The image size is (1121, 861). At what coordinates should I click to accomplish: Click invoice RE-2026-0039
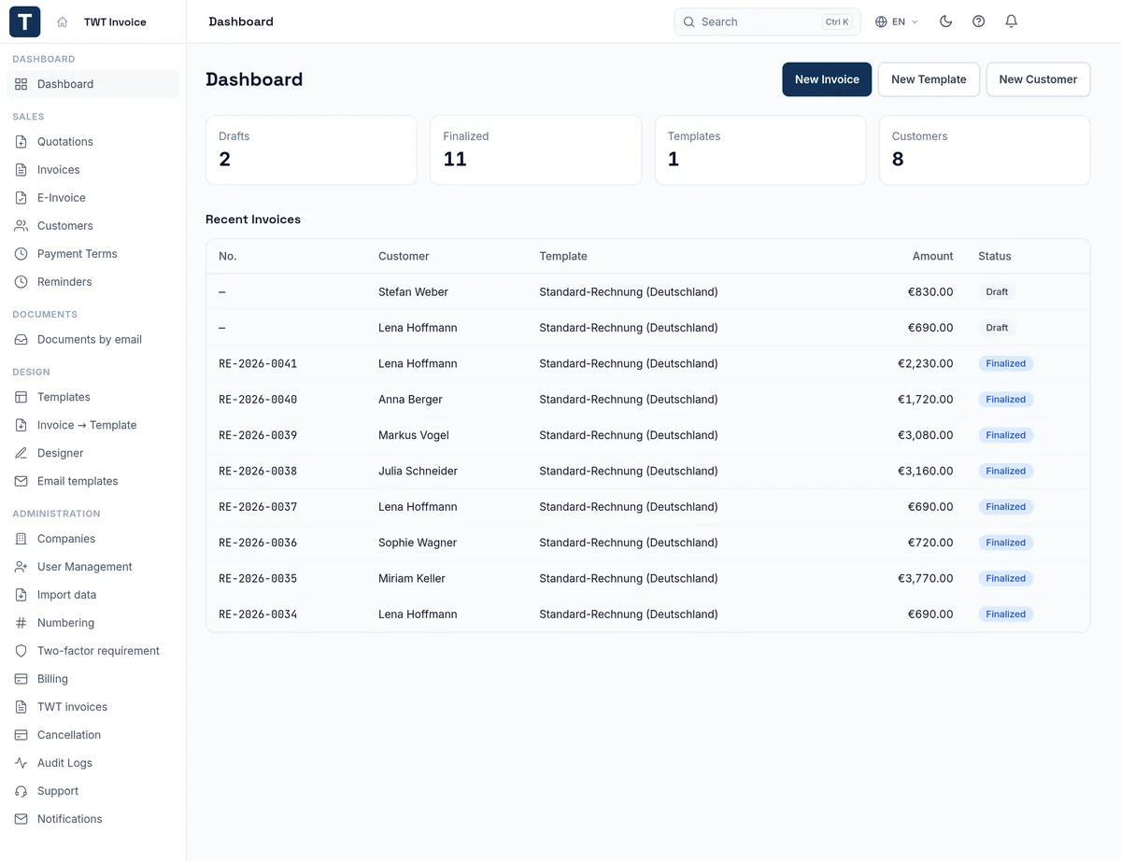point(258,435)
